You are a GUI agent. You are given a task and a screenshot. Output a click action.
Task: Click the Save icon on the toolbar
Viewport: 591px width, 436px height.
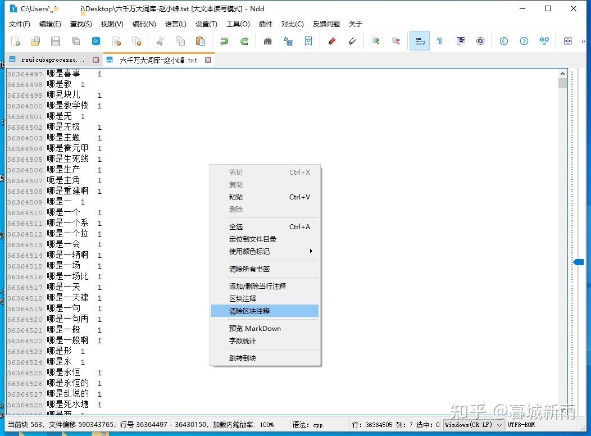tap(56, 42)
